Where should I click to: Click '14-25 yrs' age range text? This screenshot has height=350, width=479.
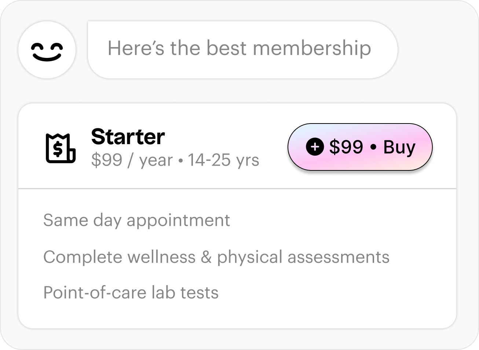pyautogui.click(x=223, y=161)
